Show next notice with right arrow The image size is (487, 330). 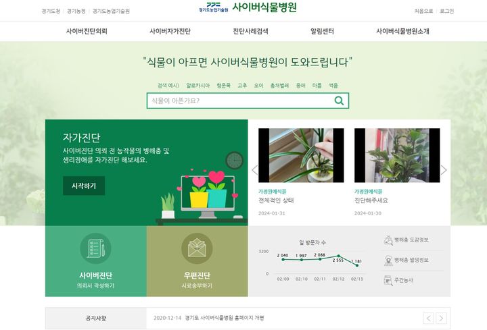[x=441, y=318]
